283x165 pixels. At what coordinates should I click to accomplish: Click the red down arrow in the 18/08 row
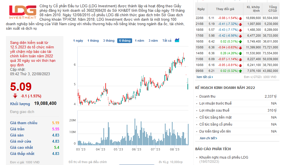click(x=240, y=30)
